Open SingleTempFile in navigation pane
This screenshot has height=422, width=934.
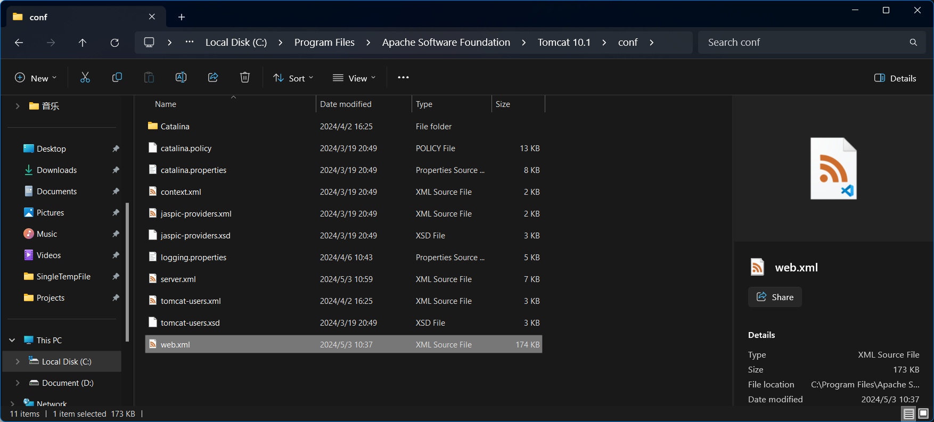pos(63,277)
